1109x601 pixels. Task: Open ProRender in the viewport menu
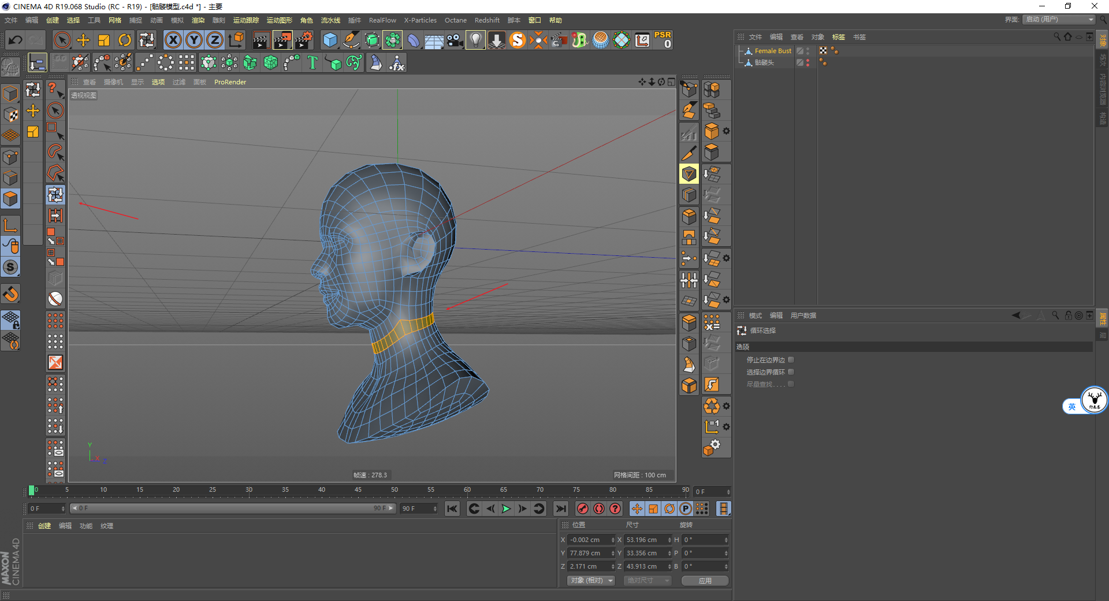pyautogui.click(x=230, y=82)
